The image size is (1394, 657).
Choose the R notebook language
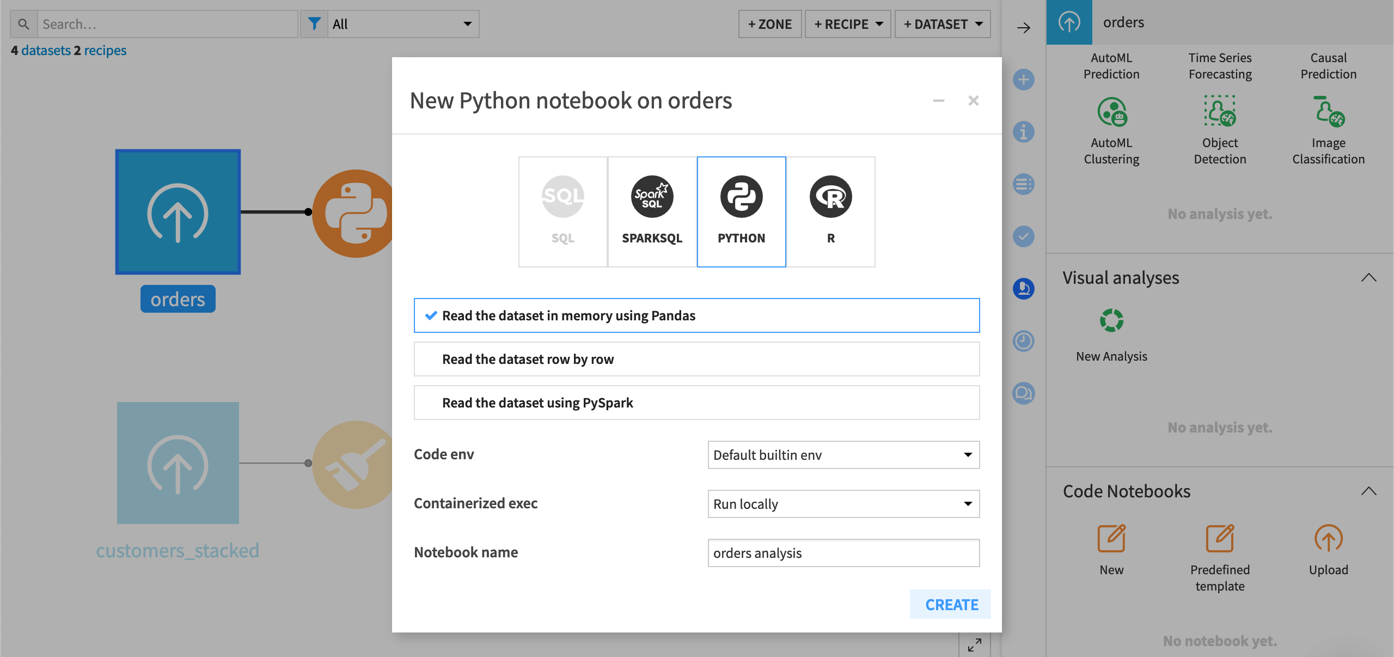[x=831, y=211]
